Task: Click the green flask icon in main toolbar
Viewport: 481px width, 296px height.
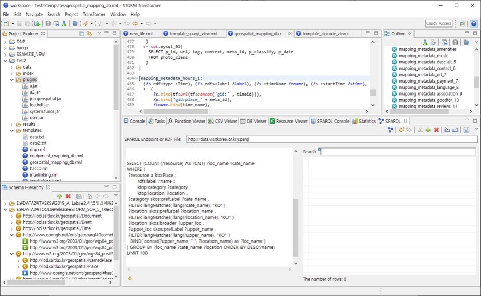Action: pyautogui.click(x=64, y=23)
